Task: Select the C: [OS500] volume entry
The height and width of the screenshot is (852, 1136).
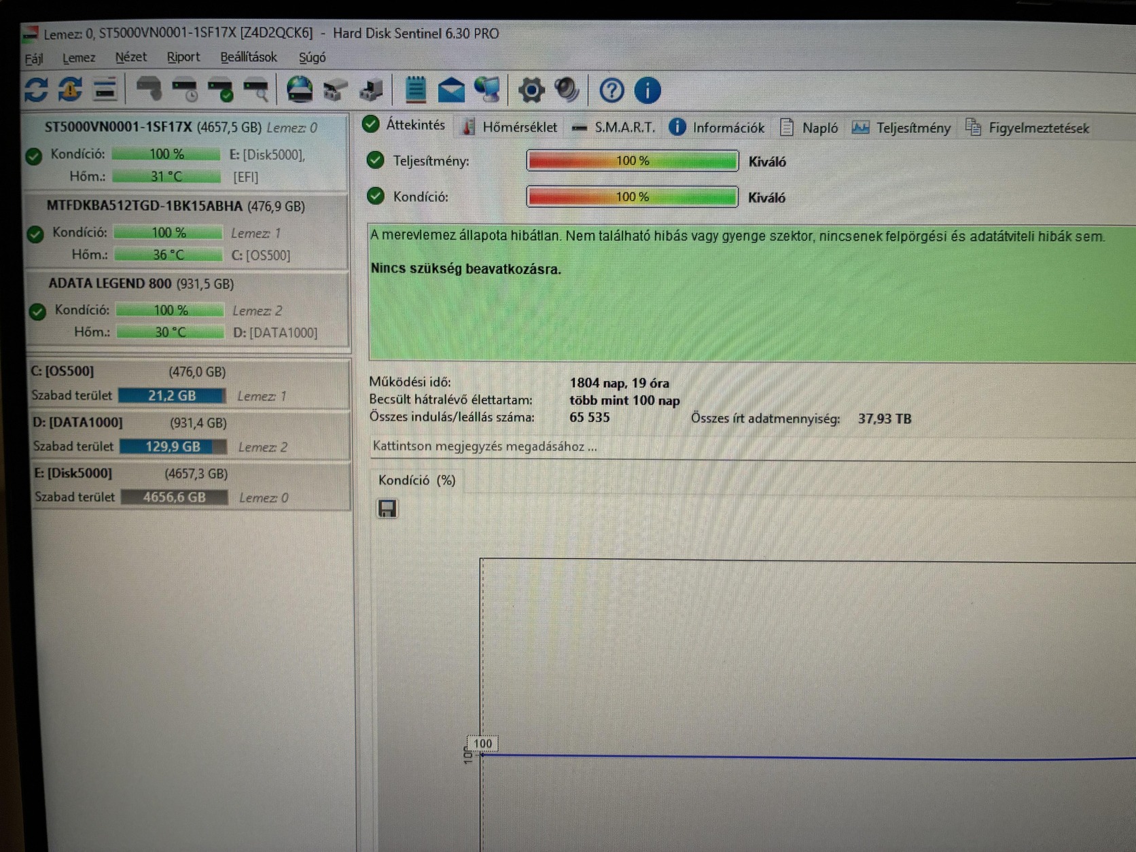Action: point(190,384)
